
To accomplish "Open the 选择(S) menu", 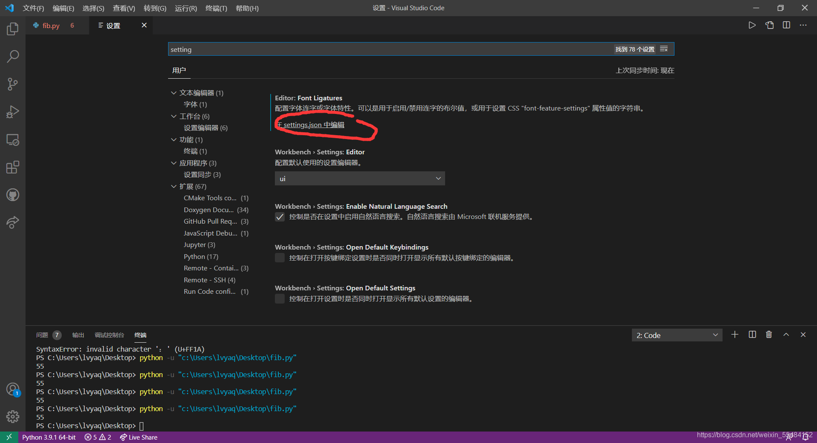I will [93, 8].
